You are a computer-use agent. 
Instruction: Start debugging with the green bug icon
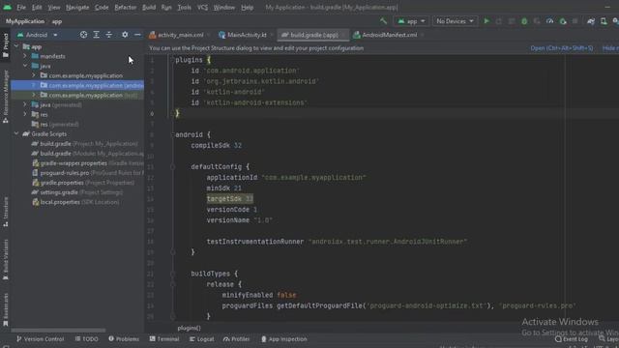524,21
